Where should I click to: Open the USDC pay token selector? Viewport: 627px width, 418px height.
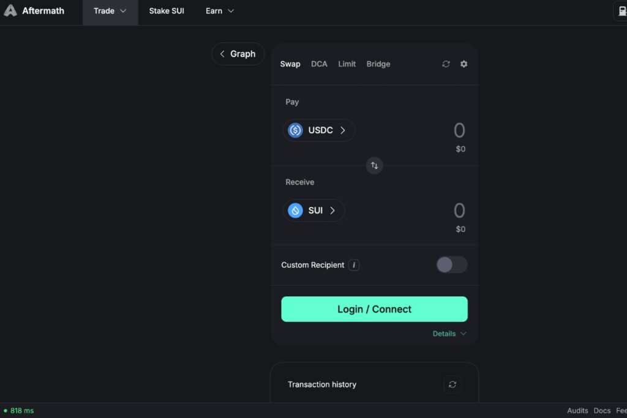(x=318, y=130)
